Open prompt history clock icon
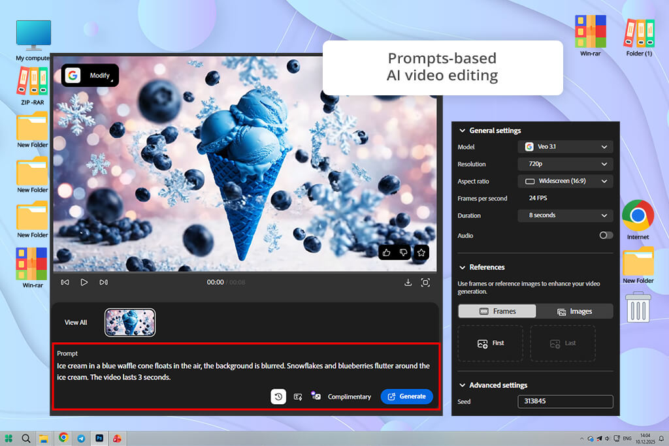The image size is (669, 446). pyautogui.click(x=278, y=396)
